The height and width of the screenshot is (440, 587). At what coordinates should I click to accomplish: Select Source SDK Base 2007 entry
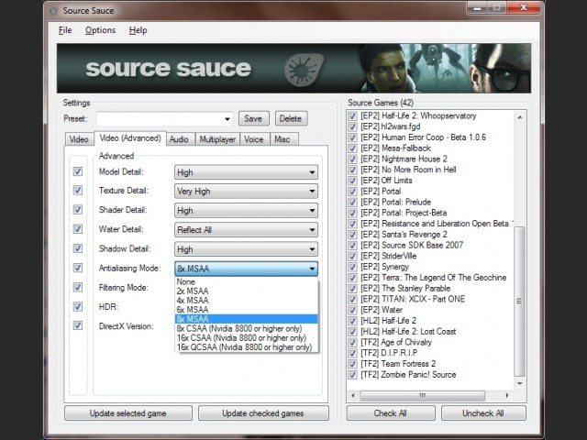click(412, 245)
